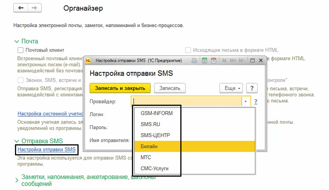This screenshot has width=329, height=190.
Task: Go forward with the right arrow button
Action: 35,8
